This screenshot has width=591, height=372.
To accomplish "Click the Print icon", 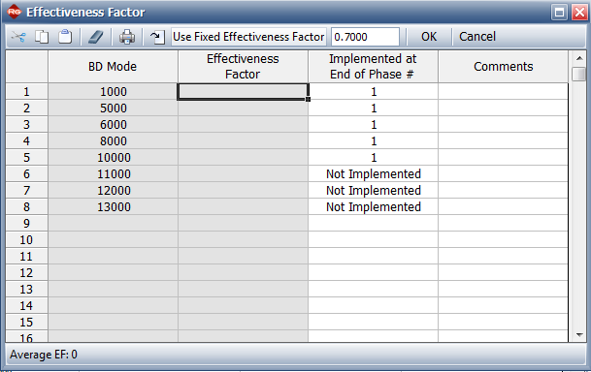I will (x=127, y=37).
